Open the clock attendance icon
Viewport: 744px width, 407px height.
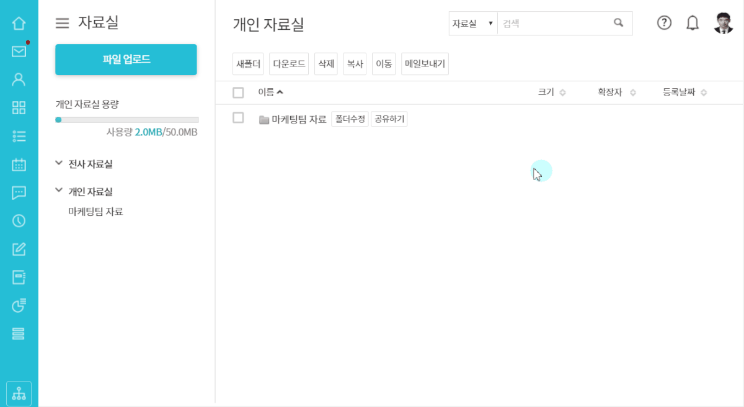pyautogui.click(x=19, y=221)
